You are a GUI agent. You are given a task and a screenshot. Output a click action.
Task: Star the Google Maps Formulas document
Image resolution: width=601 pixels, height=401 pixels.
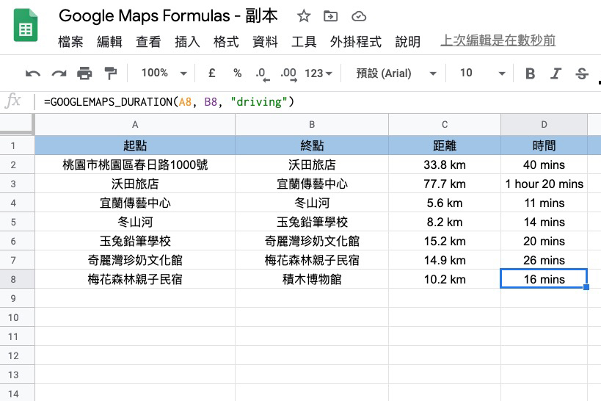(x=304, y=16)
